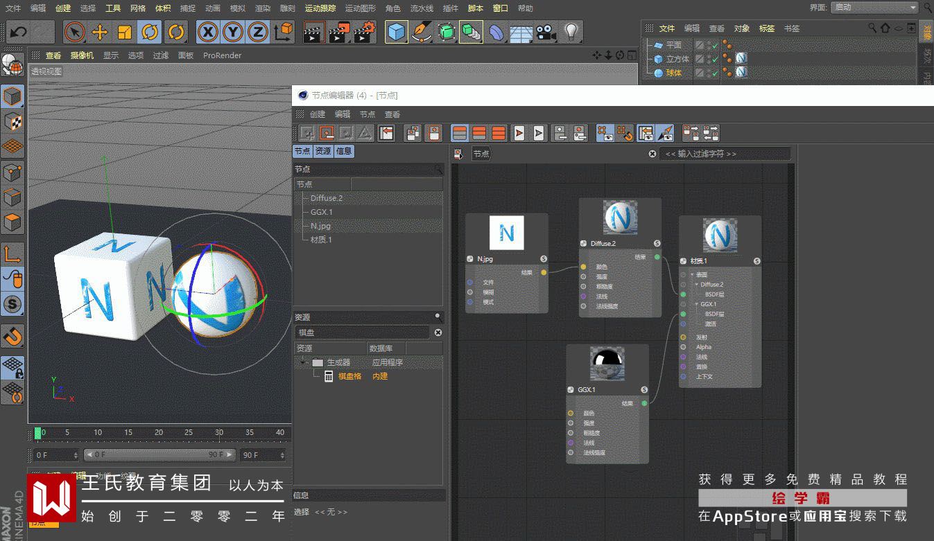Select the Spline Pen tool icon
The height and width of the screenshot is (541, 934).
click(x=421, y=32)
